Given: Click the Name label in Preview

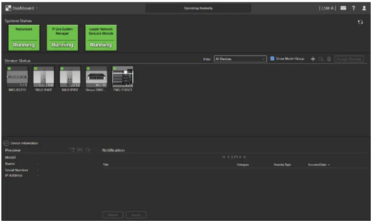Looking at the screenshot, I should 10,163.
